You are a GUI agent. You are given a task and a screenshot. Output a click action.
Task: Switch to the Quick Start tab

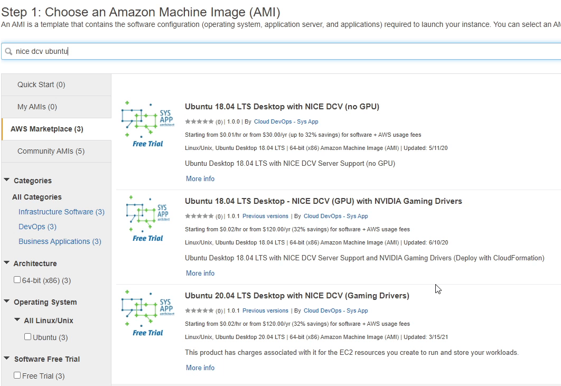coord(41,84)
